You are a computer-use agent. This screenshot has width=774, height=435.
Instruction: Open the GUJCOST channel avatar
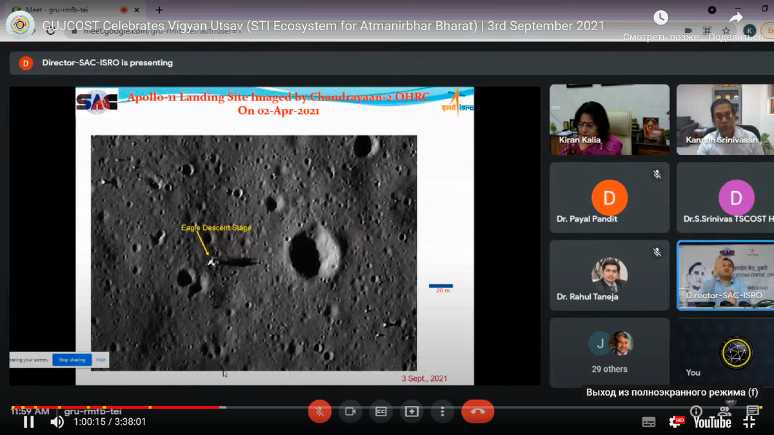pos(21,26)
